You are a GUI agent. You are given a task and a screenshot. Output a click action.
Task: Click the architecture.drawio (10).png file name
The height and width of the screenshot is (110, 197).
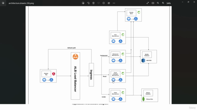coord(21,3)
